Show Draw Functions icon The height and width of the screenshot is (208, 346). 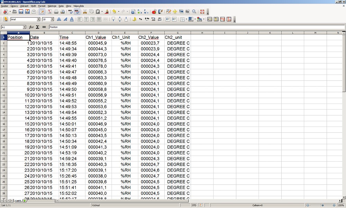click(161, 12)
